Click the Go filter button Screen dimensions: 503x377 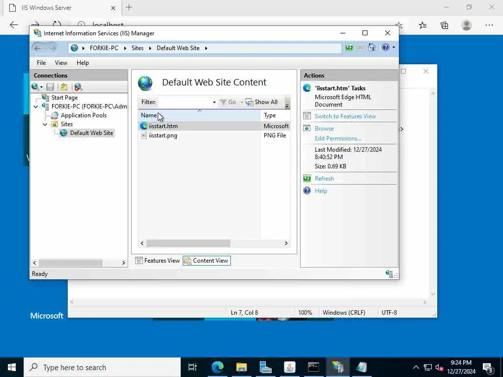pyautogui.click(x=228, y=102)
